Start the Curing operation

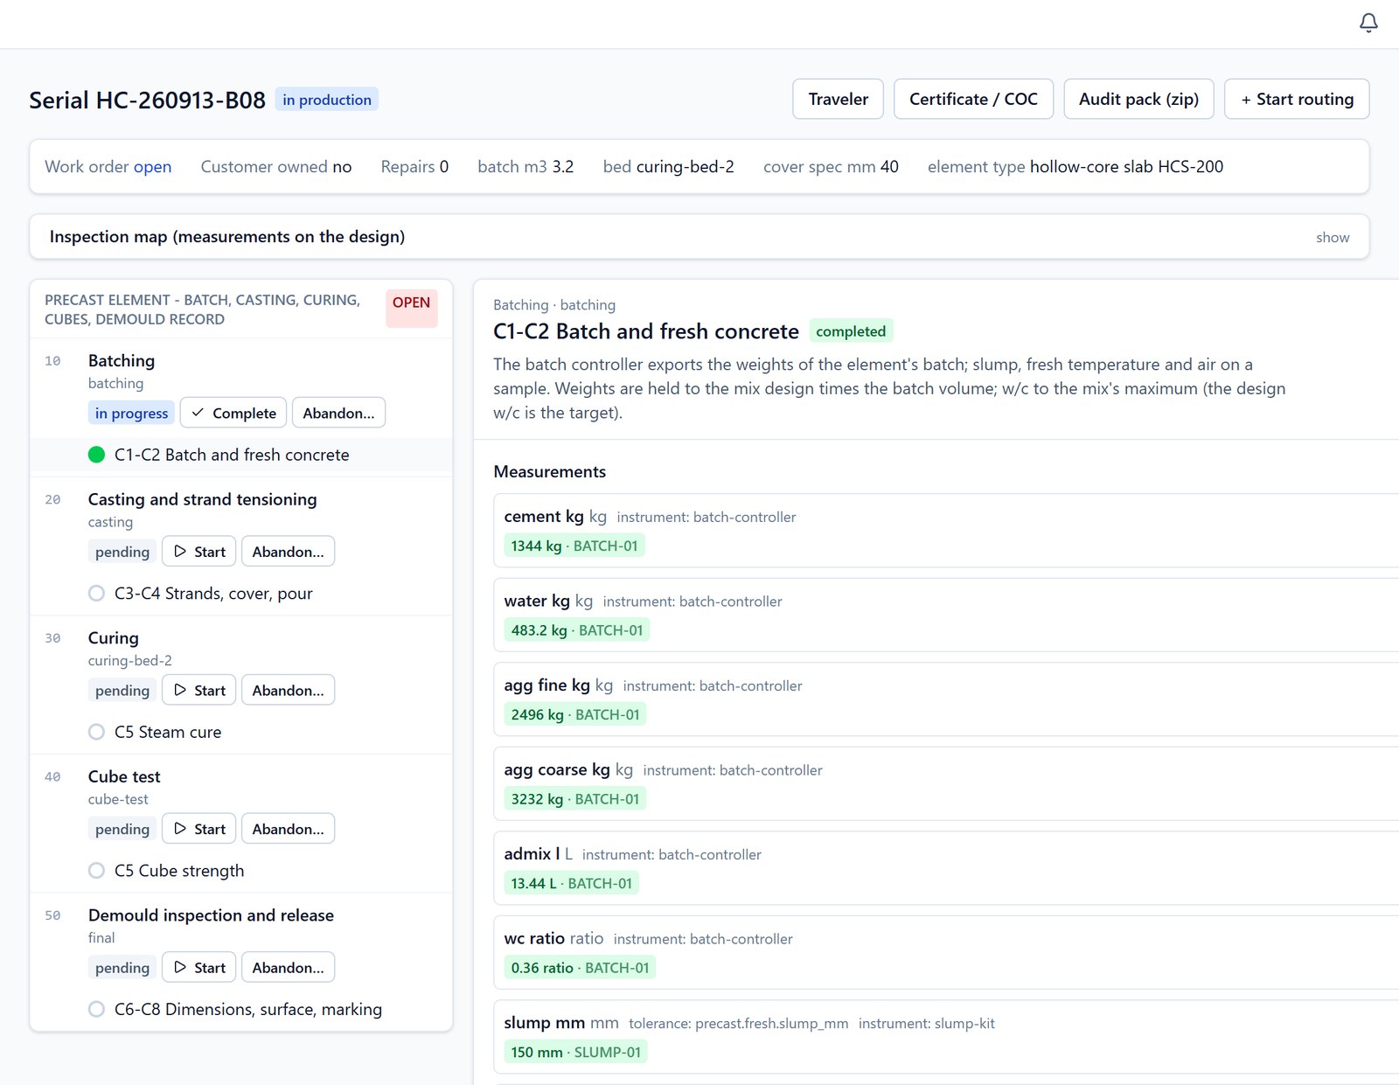199,691
